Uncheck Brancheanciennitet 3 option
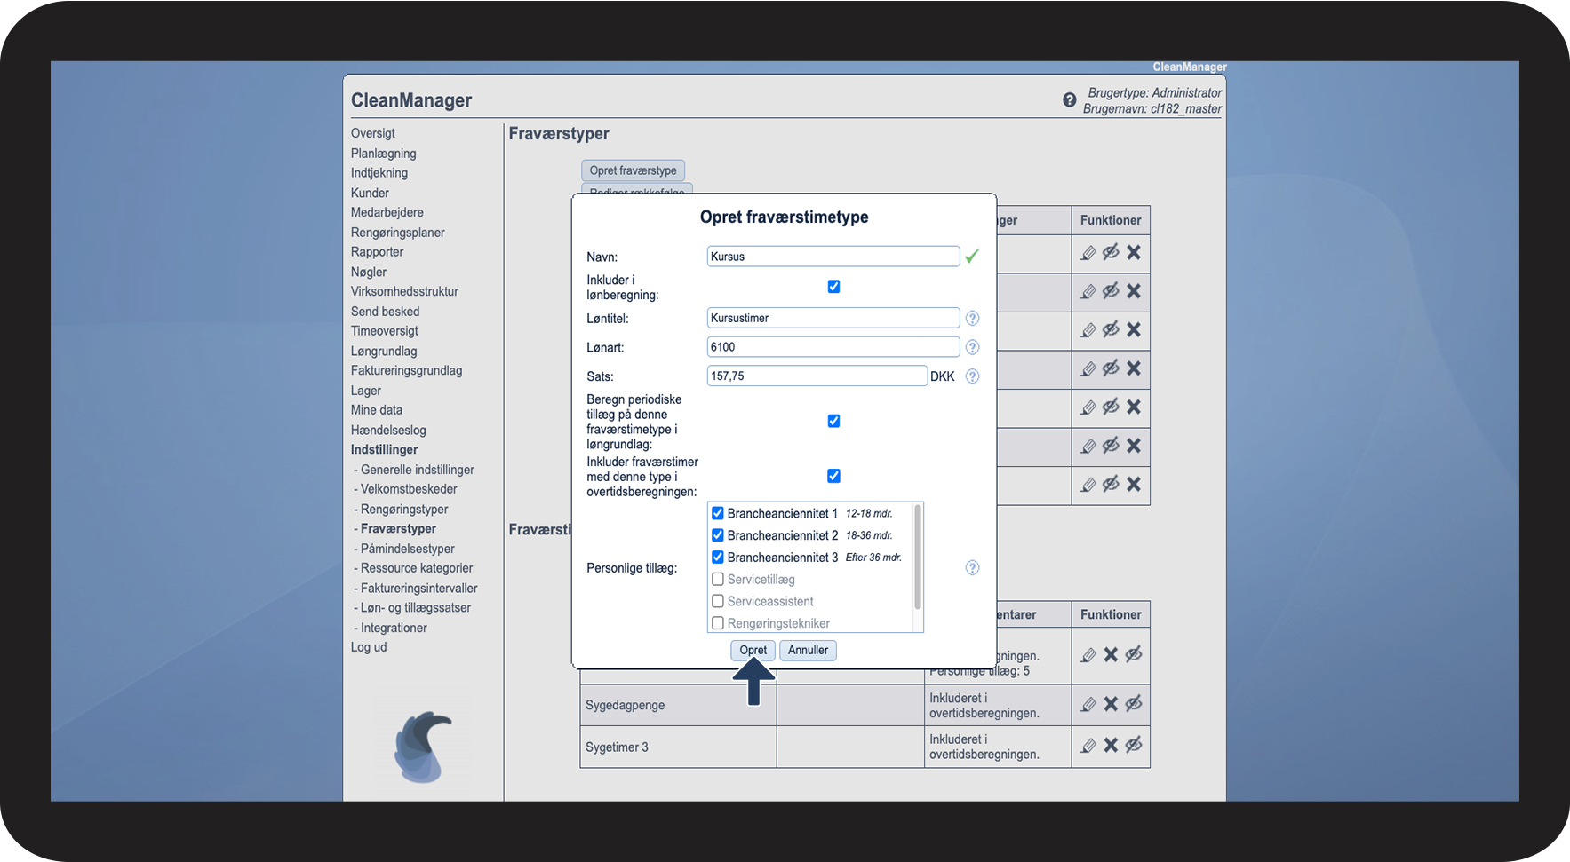 [x=718, y=558]
